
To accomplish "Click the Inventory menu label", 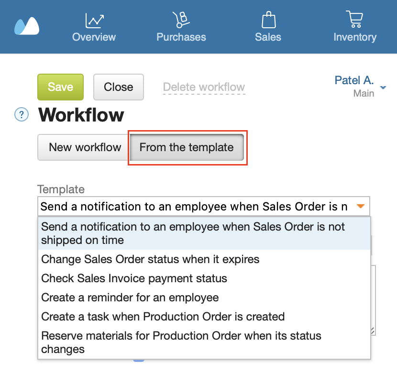I will point(355,37).
